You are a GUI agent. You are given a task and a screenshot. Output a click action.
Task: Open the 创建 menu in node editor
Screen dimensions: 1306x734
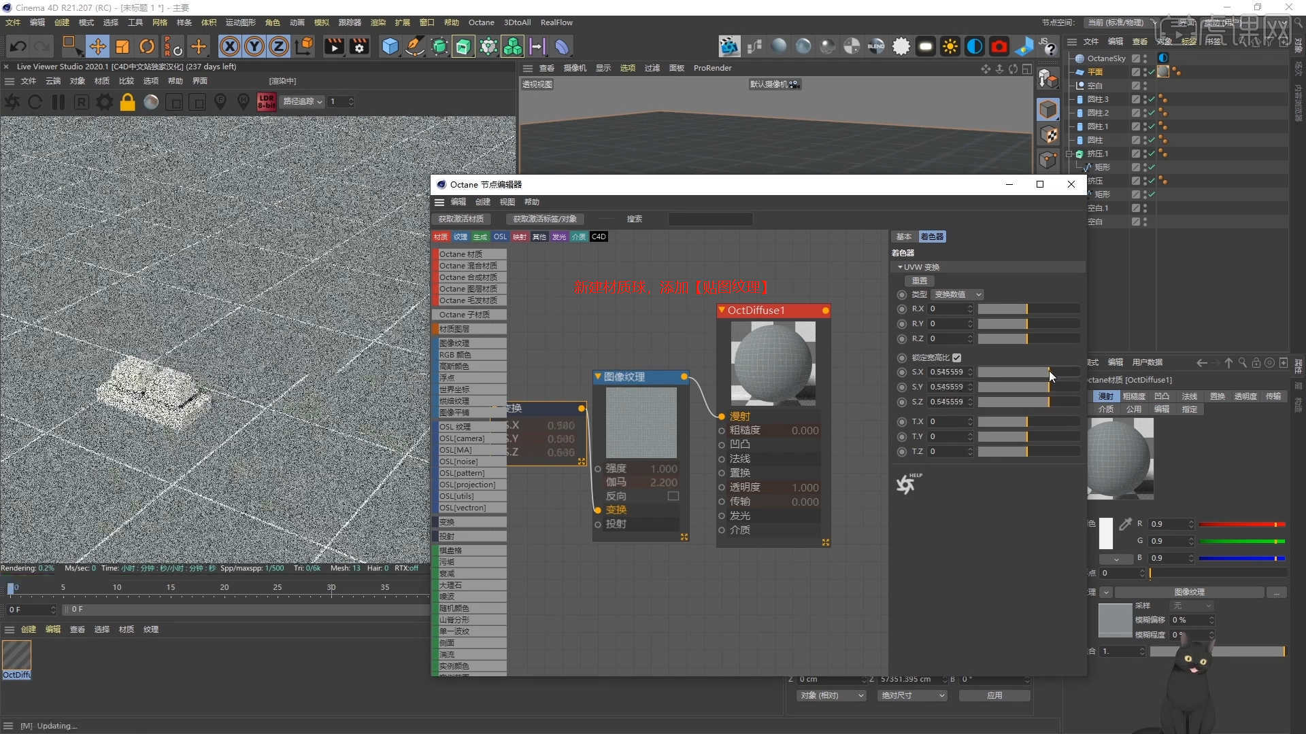[x=482, y=202]
